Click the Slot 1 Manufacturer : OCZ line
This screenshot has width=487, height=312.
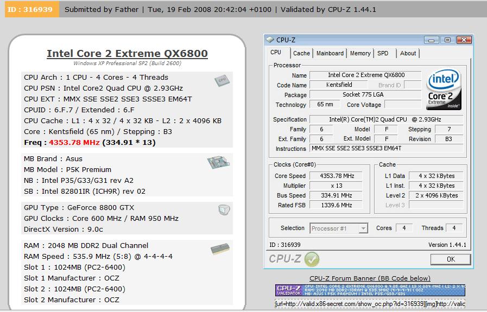pos(72,278)
